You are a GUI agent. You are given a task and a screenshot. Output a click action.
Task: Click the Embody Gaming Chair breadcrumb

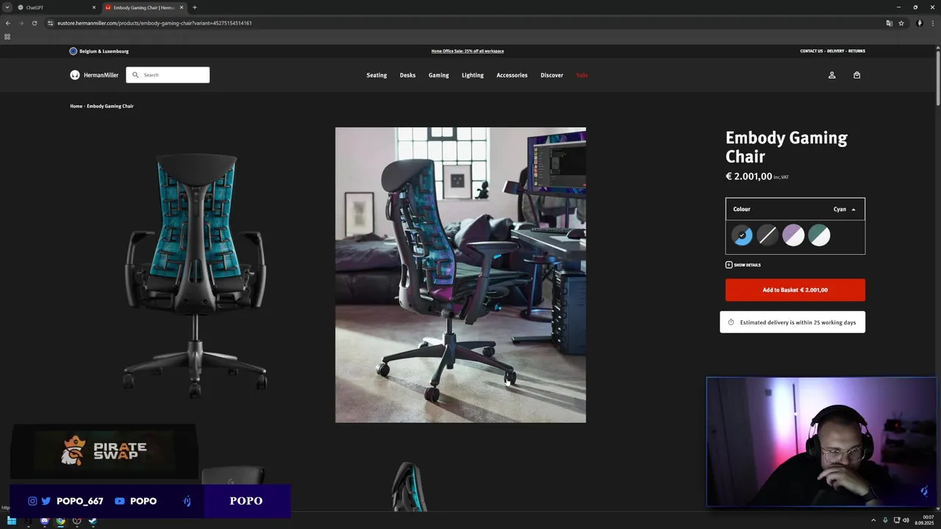point(110,107)
